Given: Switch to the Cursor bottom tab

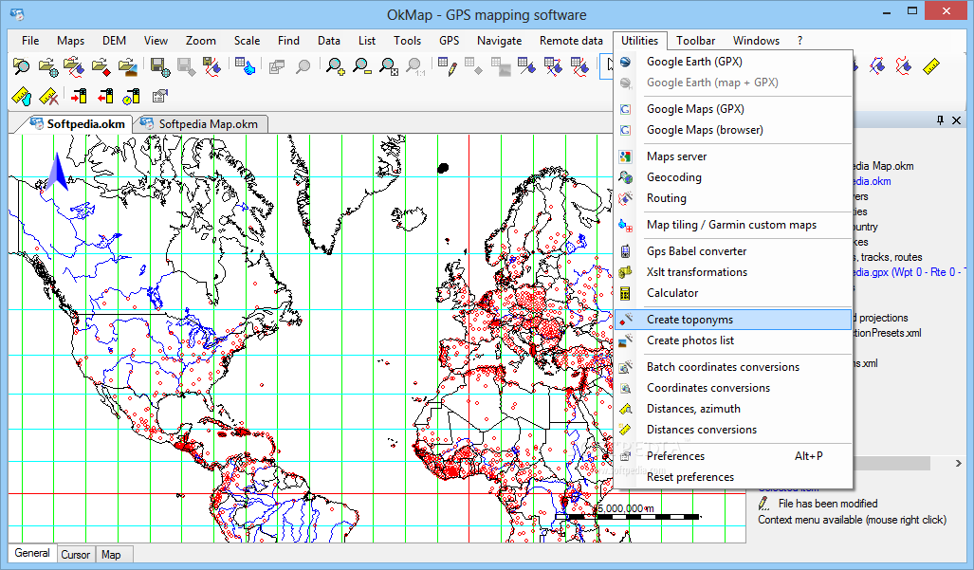Looking at the screenshot, I should (75, 555).
